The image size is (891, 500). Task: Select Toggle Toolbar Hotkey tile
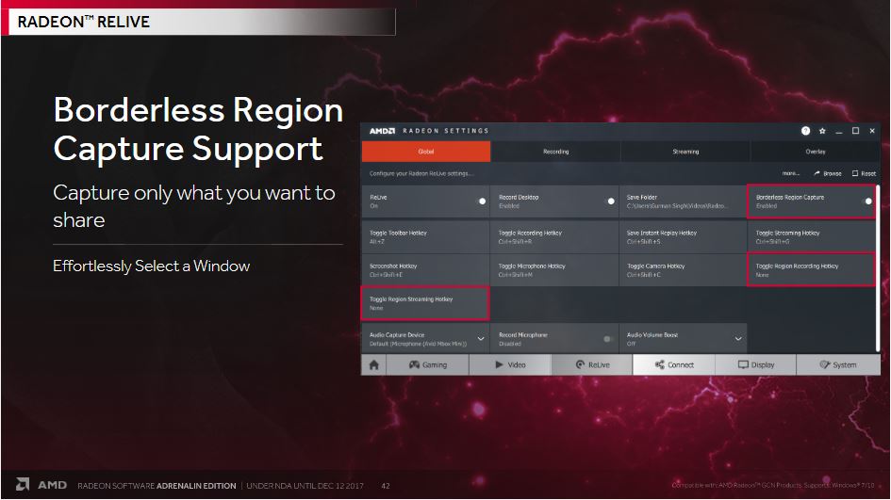pyautogui.click(x=425, y=236)
